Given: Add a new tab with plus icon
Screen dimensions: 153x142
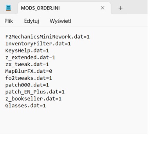Looking at the screenshot, I should point(121,8).
